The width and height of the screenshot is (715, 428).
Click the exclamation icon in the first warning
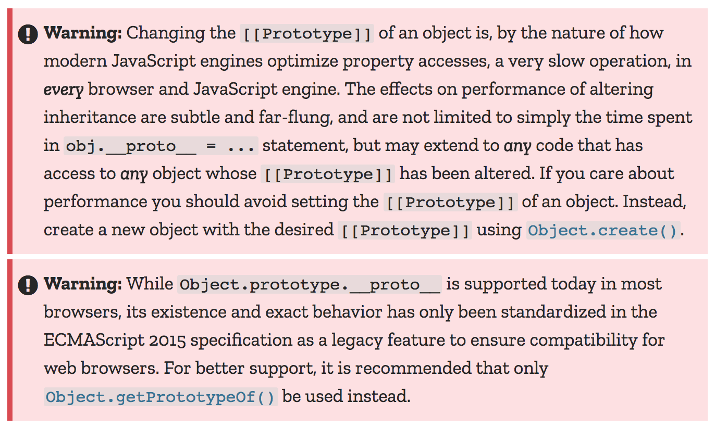(28, 35)
